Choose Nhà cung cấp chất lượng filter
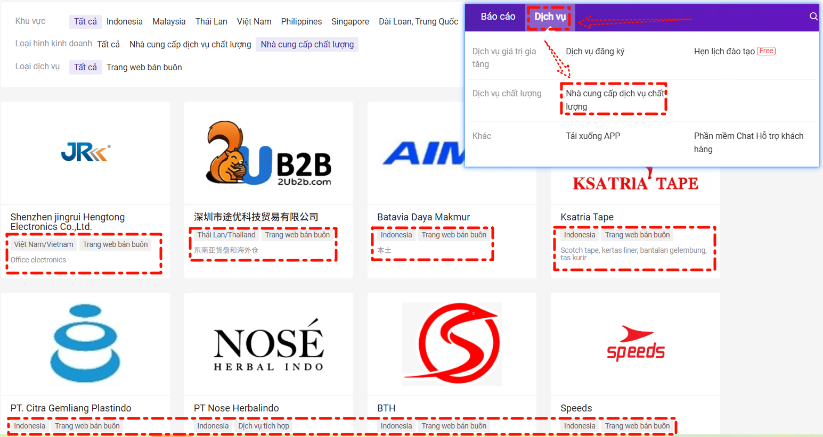The height and width of the screenshot is (437, 823). tap(307, 45)
